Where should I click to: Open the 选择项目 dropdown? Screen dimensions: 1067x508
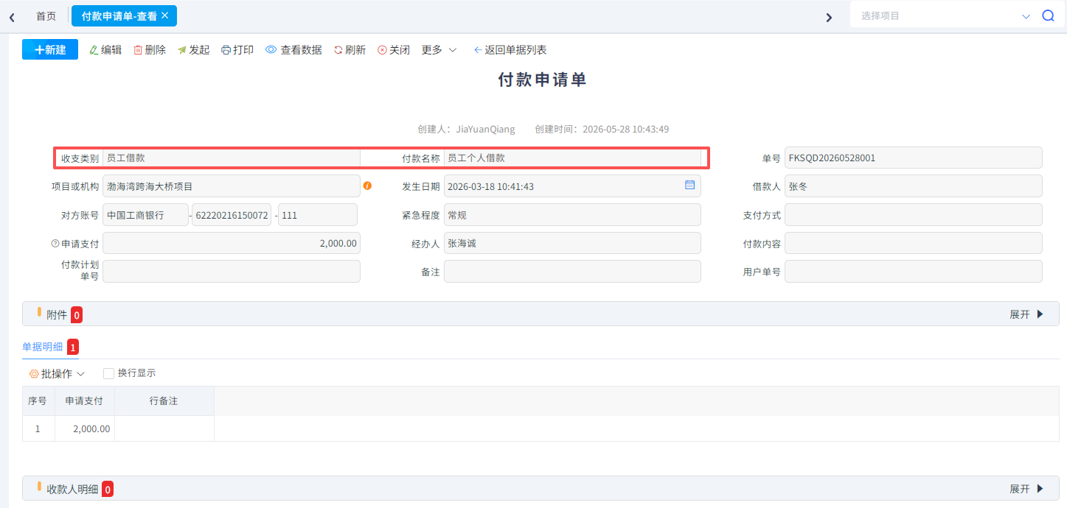pos(945,15)
